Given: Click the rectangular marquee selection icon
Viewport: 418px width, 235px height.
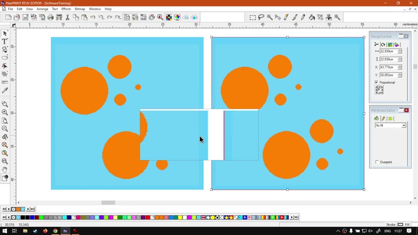Looking at the screenshot, I should [253, 17].
